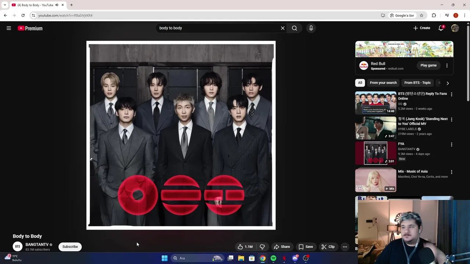Clear the search box with the X icon

(283, 28)
